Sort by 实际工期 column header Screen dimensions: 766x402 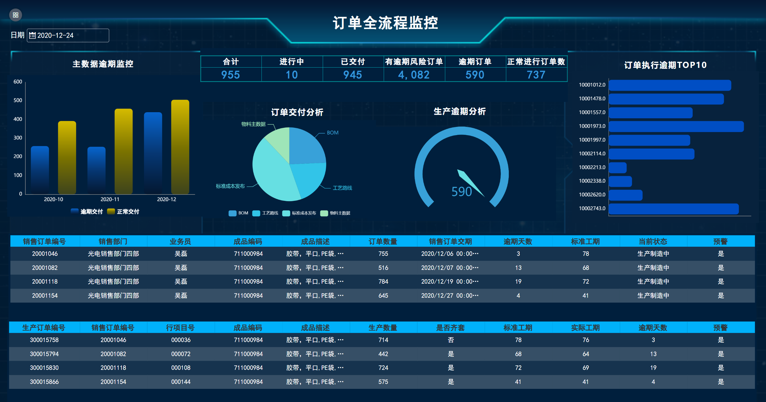click(585, 328)
